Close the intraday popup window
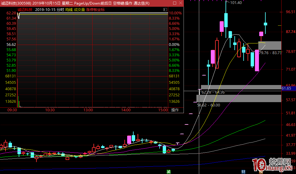 pyautogui.click(x=180, y=3)
